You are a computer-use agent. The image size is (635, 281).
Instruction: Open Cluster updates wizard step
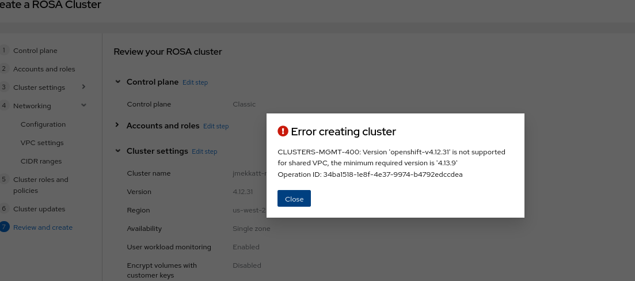(39, 209)
